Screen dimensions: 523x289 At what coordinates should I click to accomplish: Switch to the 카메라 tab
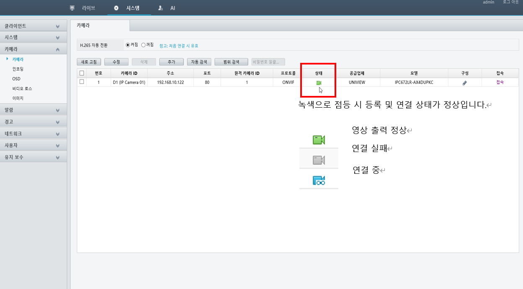(x=83, y=26)
